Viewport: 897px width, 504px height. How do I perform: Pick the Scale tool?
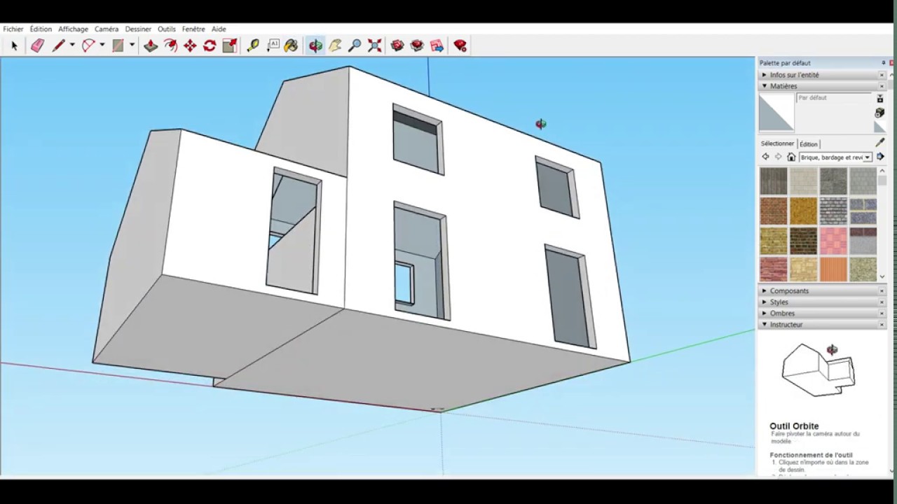click(229, 46)
